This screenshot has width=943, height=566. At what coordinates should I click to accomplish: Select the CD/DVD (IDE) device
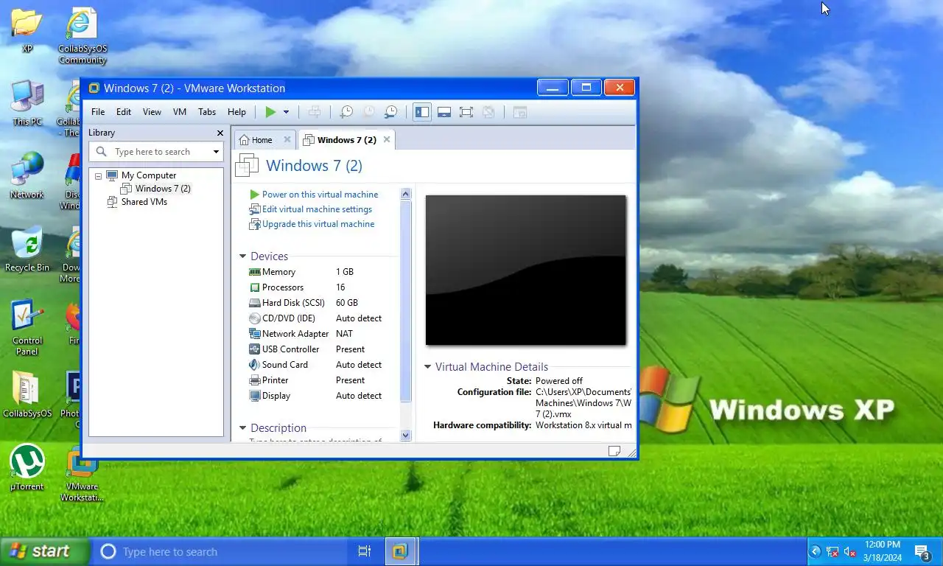(x=317, y=318)
